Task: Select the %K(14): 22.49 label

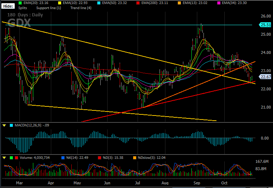Action: pos(77,158)
